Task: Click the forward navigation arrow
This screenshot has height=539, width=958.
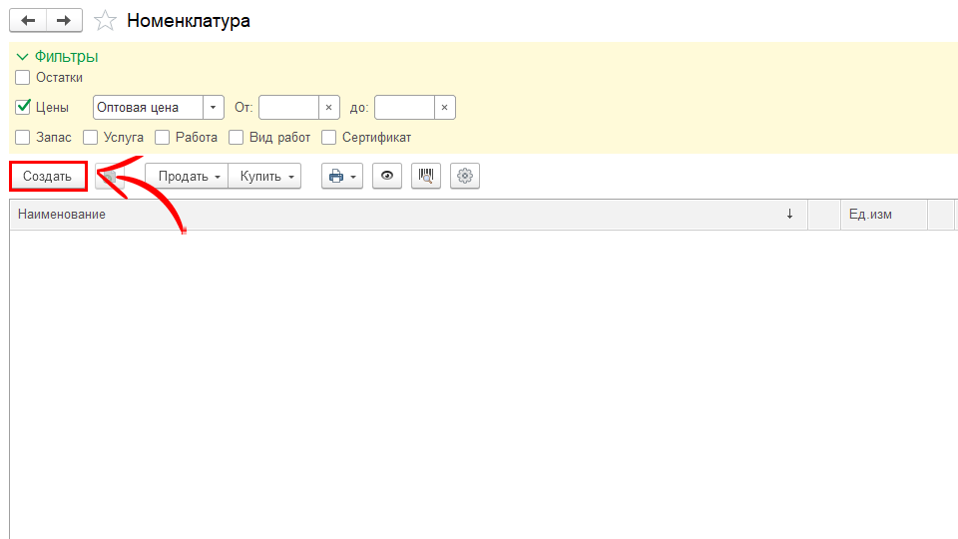Action: [64, 20]
